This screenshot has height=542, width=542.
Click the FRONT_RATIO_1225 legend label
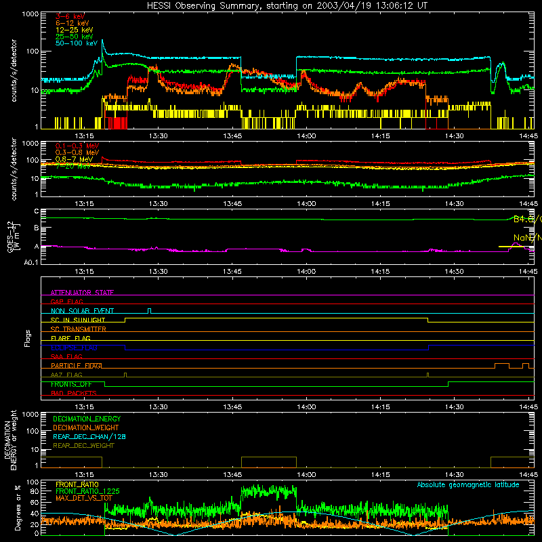point(87,491)
